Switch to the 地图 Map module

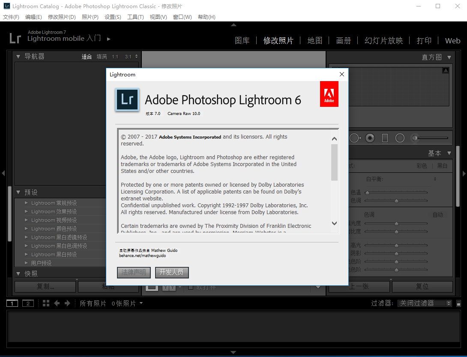pyautogui.click(x=315, y=40)
